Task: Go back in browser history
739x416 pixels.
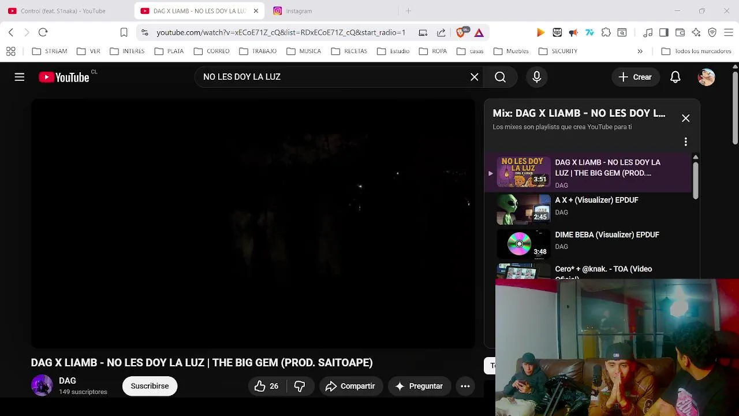Action: click(x=11, y=32)
